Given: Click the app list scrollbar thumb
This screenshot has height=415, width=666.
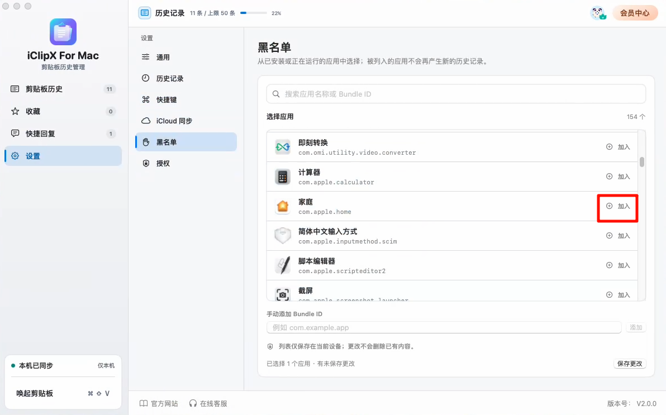Looking at the screenshot, I should coord(642,163).
